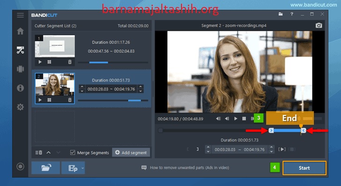Click 'Segment 2 - zoom-recordings.mp4' title
Screen dimensions: 341x186
tap(234, 25)
